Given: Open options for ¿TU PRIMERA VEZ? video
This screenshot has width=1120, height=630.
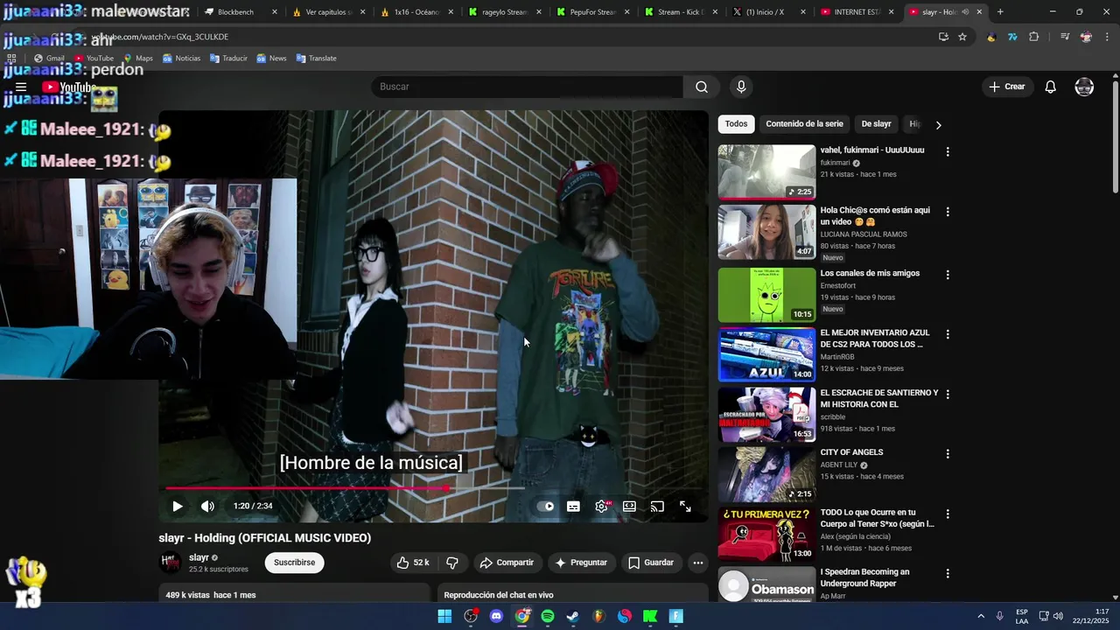Looking at the screenshot, I should coord(947,514).
